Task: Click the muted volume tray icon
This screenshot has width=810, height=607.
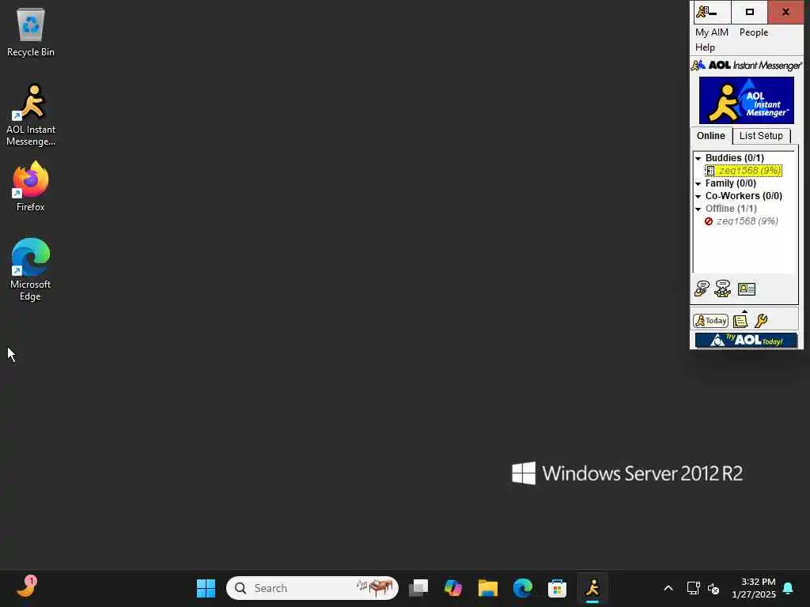Action: 714,588
